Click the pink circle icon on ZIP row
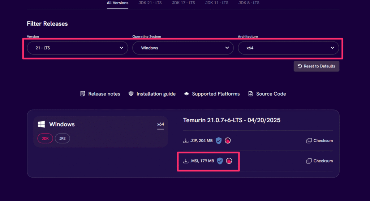 (228, 141)
